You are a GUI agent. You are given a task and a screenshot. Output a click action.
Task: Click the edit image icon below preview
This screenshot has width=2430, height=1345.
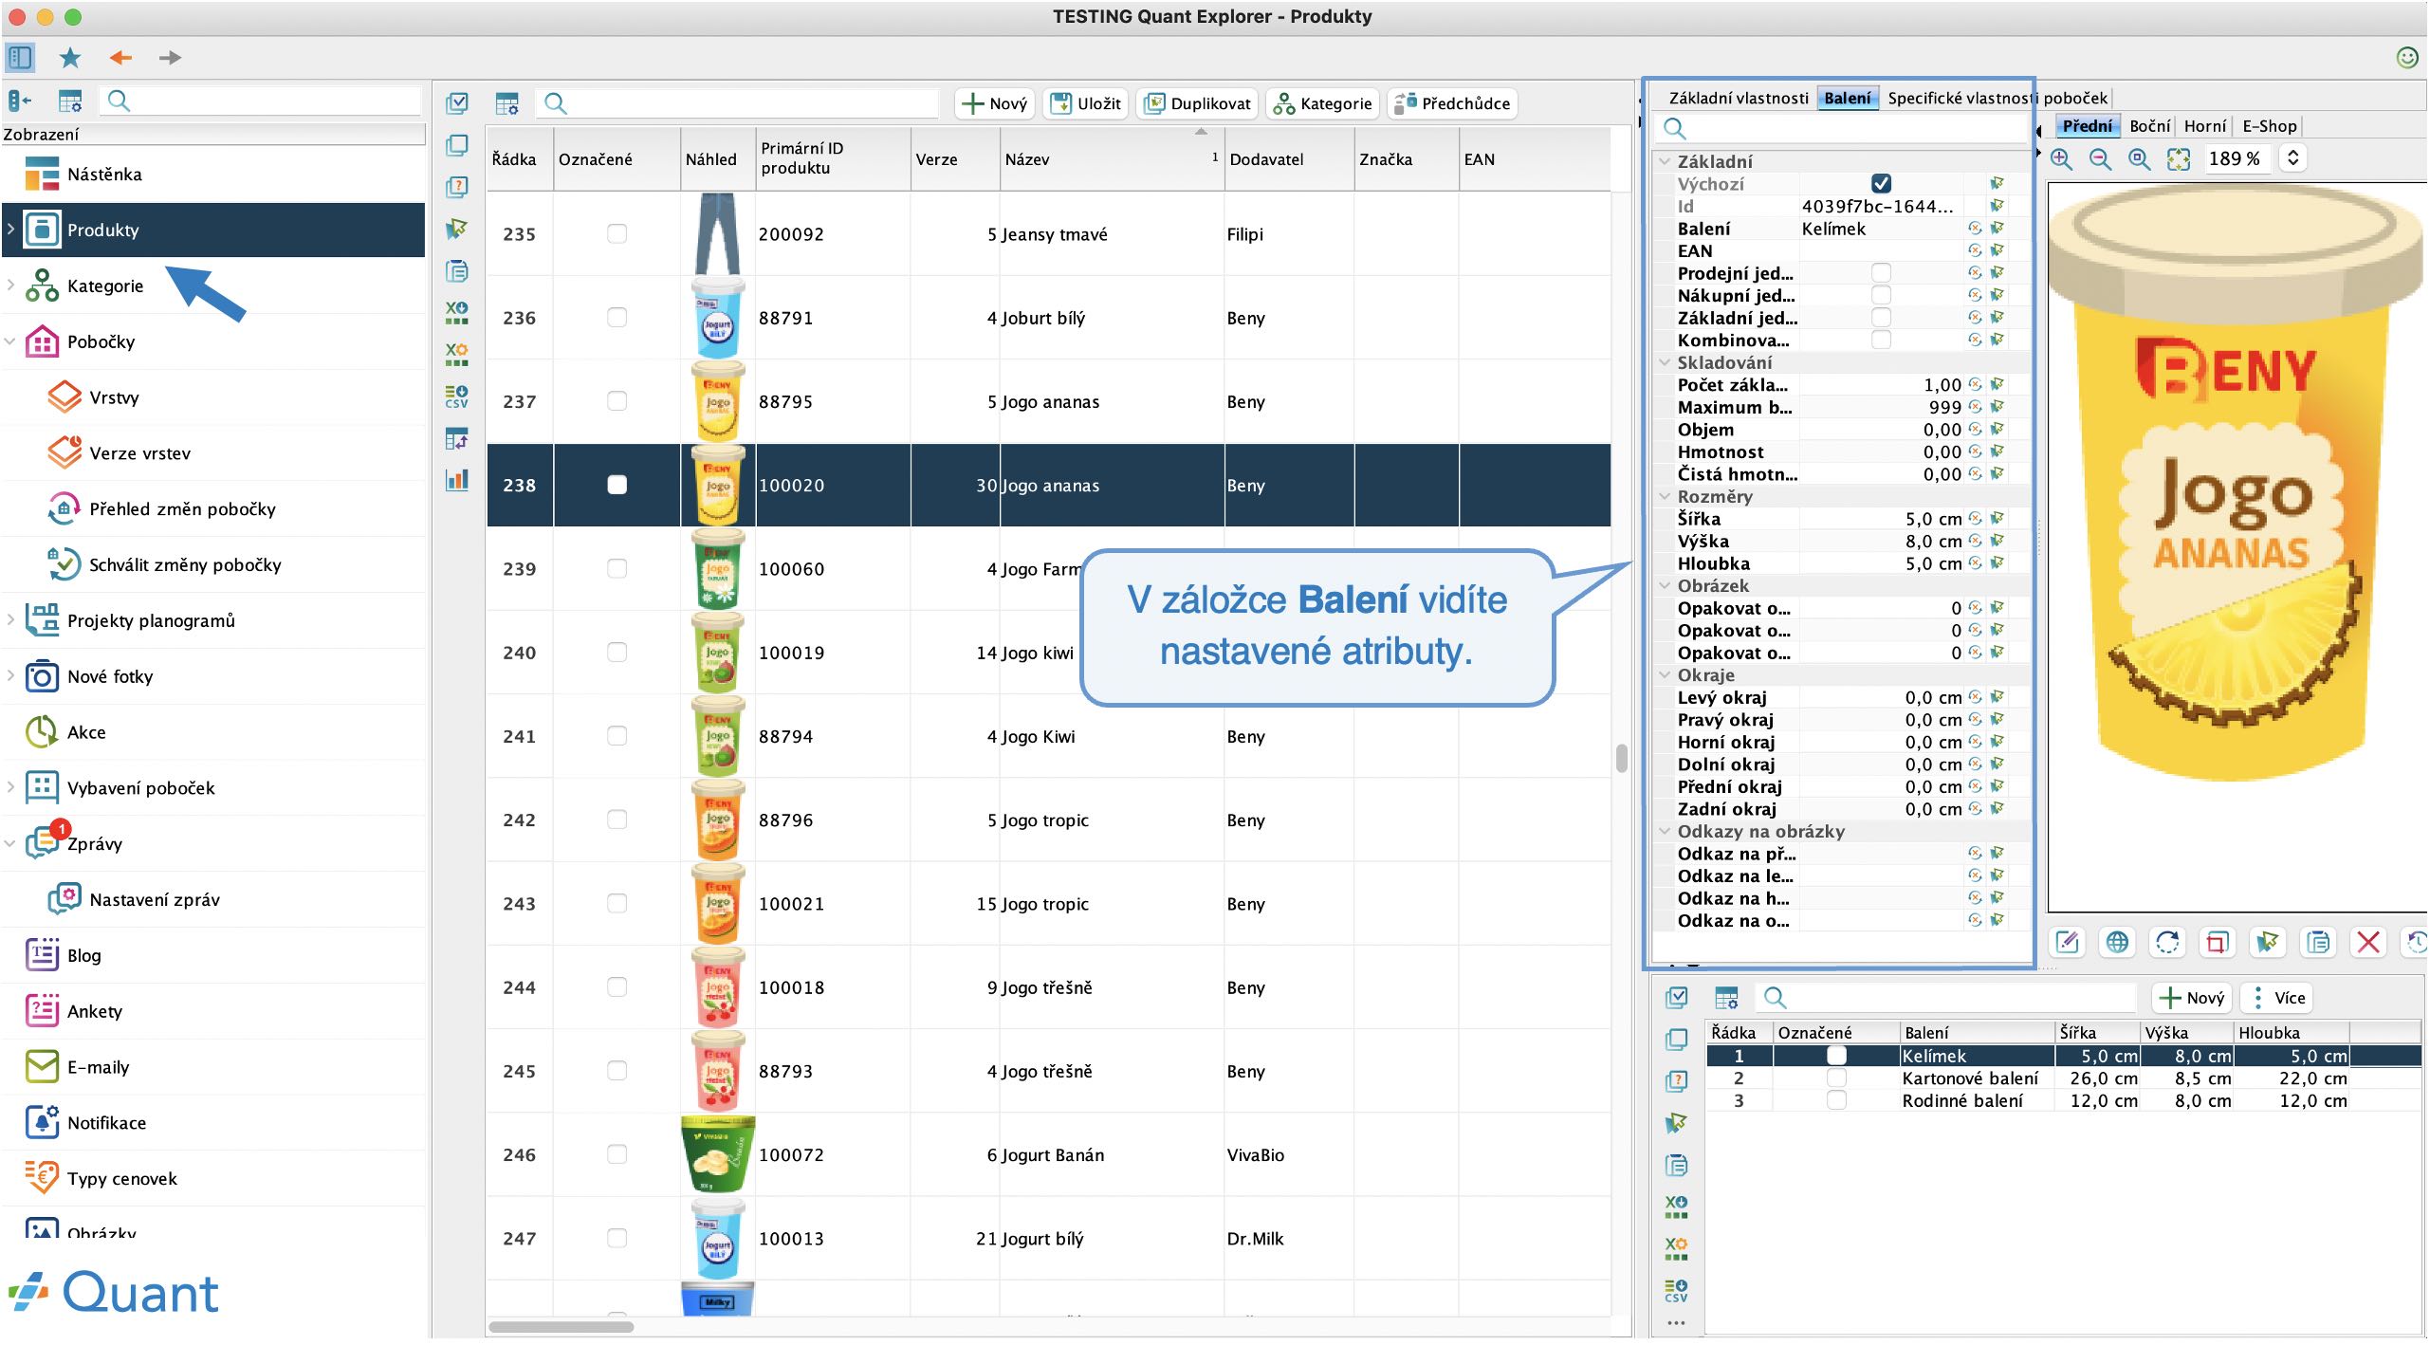(2068, 943)
